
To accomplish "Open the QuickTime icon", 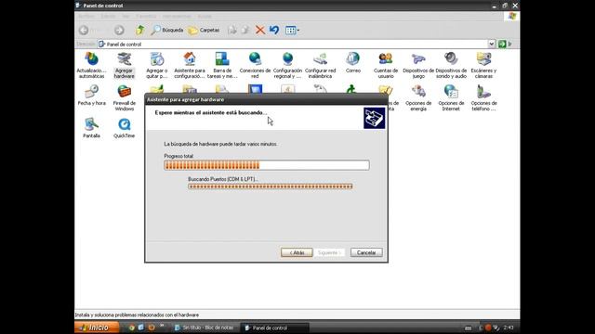I will click(x=124, y=128).
